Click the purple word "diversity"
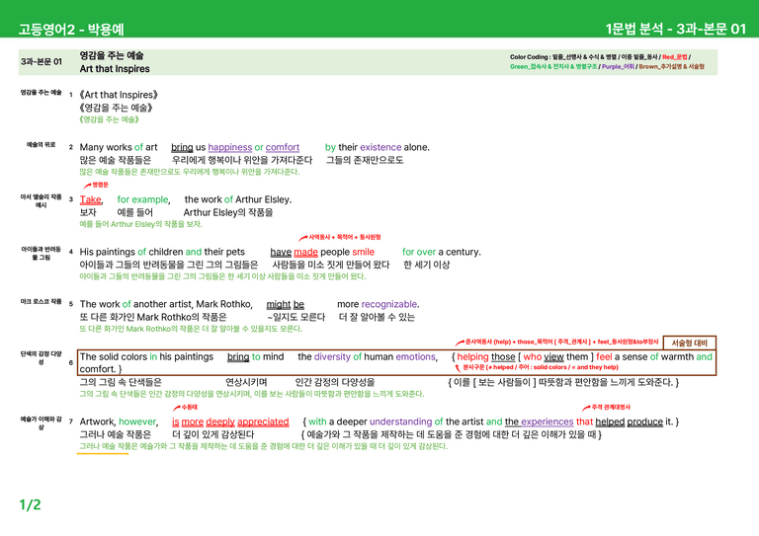Image resolution: width=759 pixels, height=536 pixels. coord(332,356)
